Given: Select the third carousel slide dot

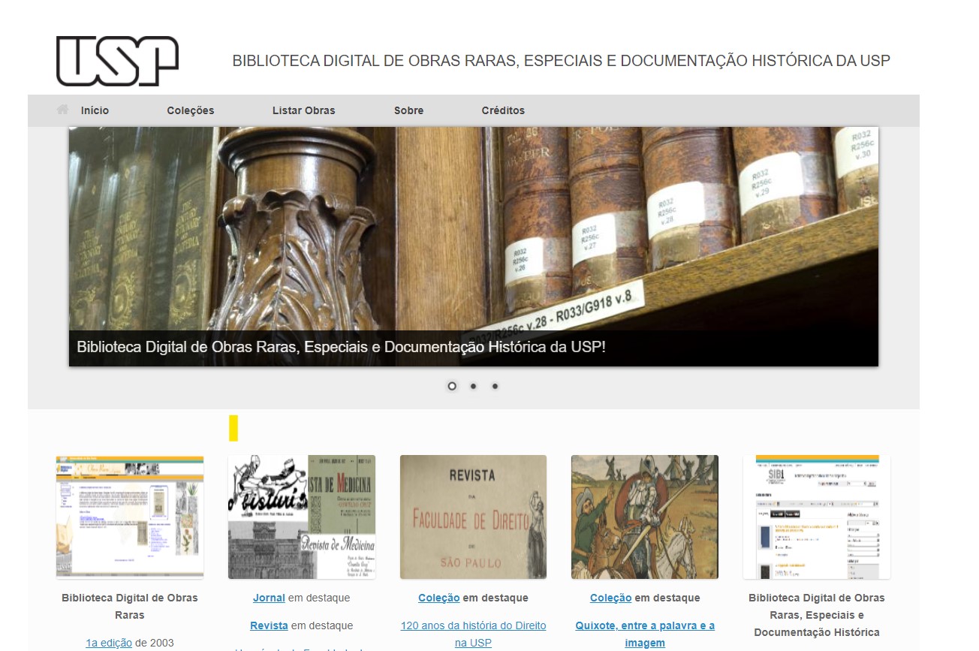Looking at the screenshot, I should click(495, 386).
